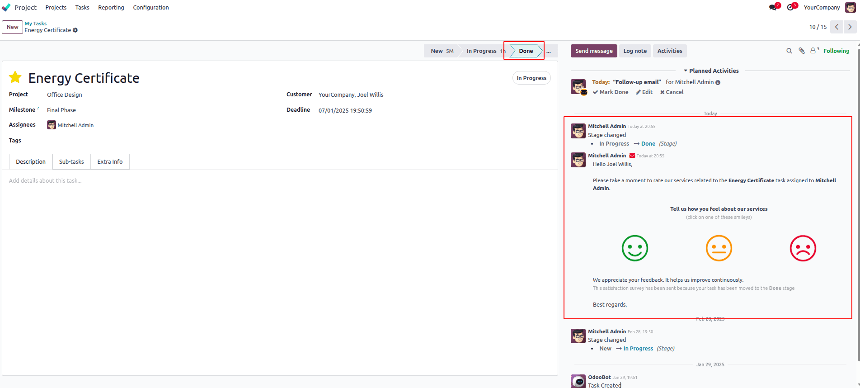Click the info icon next to Mitchell Admin
Image resolution: width=860 pixels, height=388 pixels.
click(718, 82)
